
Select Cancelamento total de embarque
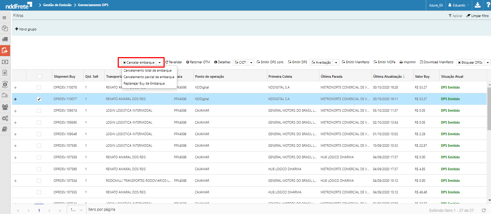147,70
